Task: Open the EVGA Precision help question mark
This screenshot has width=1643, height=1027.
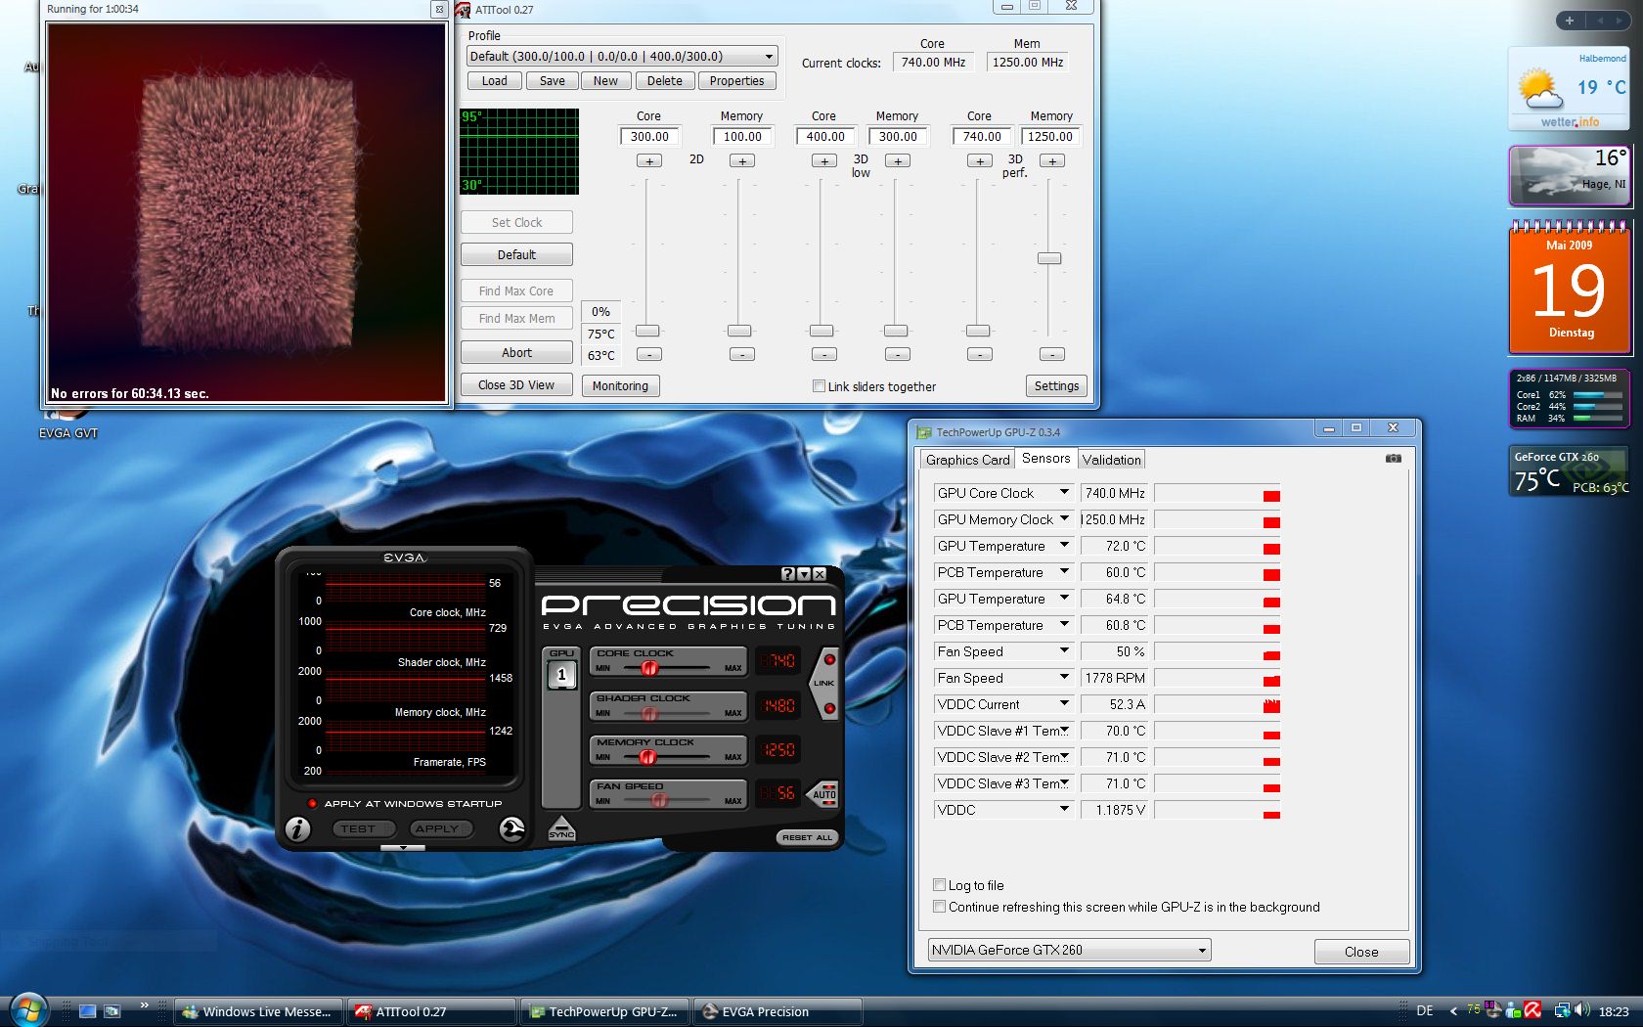Action: click(x=788, y=574)
